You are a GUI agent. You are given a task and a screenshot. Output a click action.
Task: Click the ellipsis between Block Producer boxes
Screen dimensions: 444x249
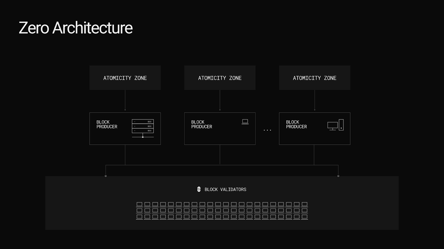click(267, 130)
